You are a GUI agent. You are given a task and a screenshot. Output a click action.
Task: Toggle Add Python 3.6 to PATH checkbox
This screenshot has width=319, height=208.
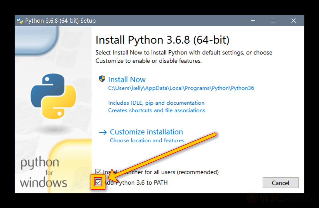pyautogui.click(x=98, y=182)
